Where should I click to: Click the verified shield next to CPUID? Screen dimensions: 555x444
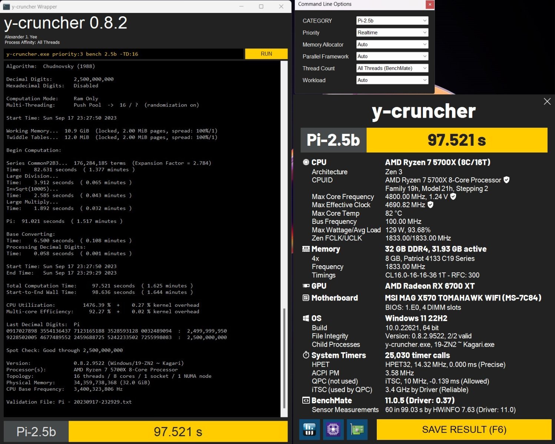point(506,180)
